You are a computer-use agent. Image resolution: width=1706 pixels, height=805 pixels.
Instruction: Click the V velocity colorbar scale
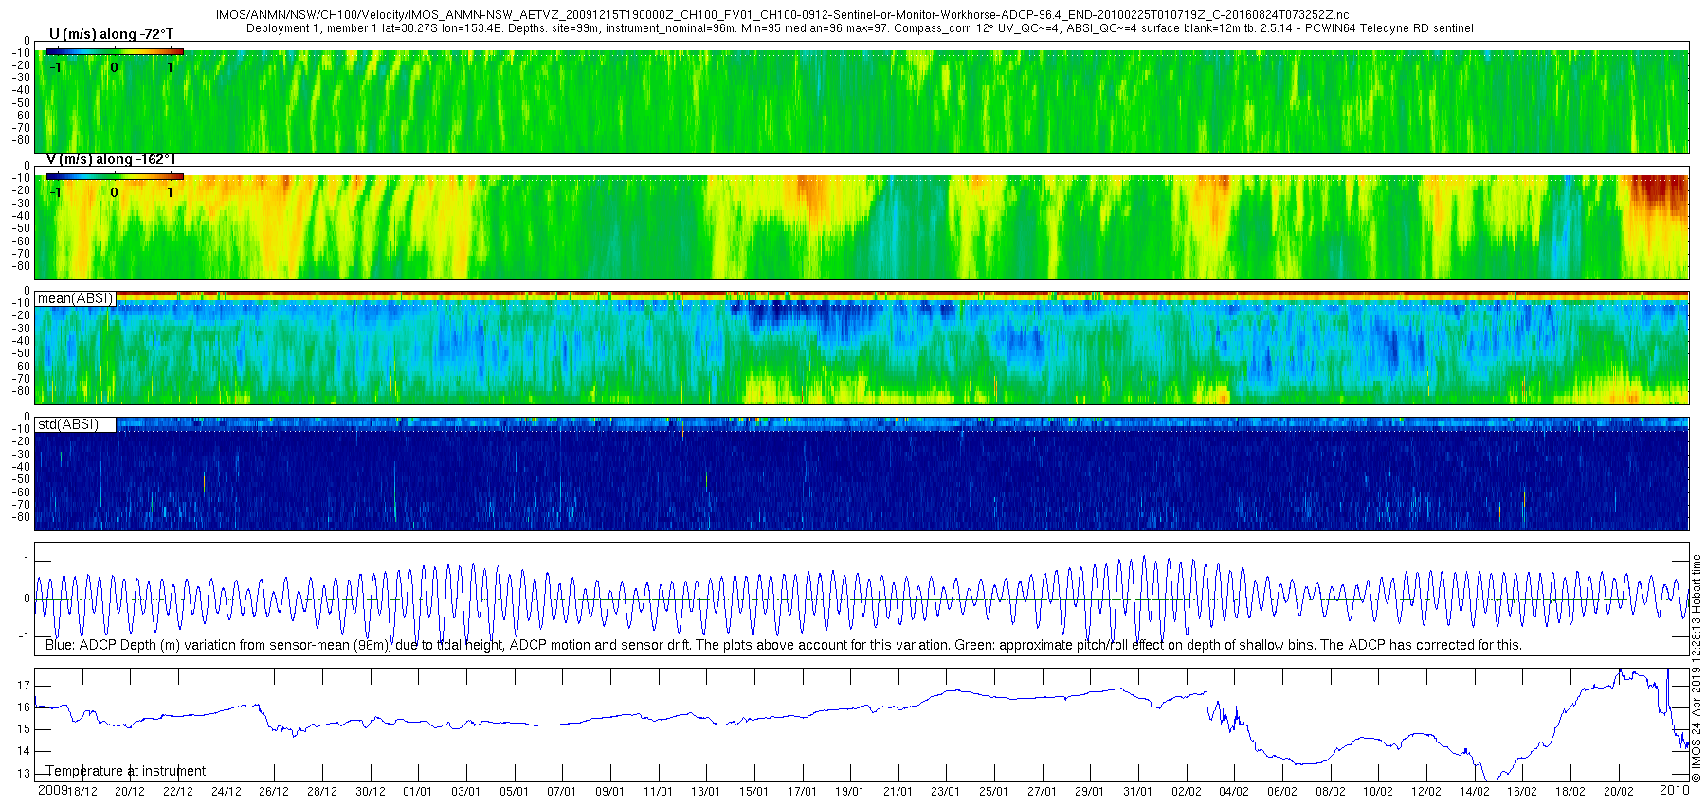[115, 176]
